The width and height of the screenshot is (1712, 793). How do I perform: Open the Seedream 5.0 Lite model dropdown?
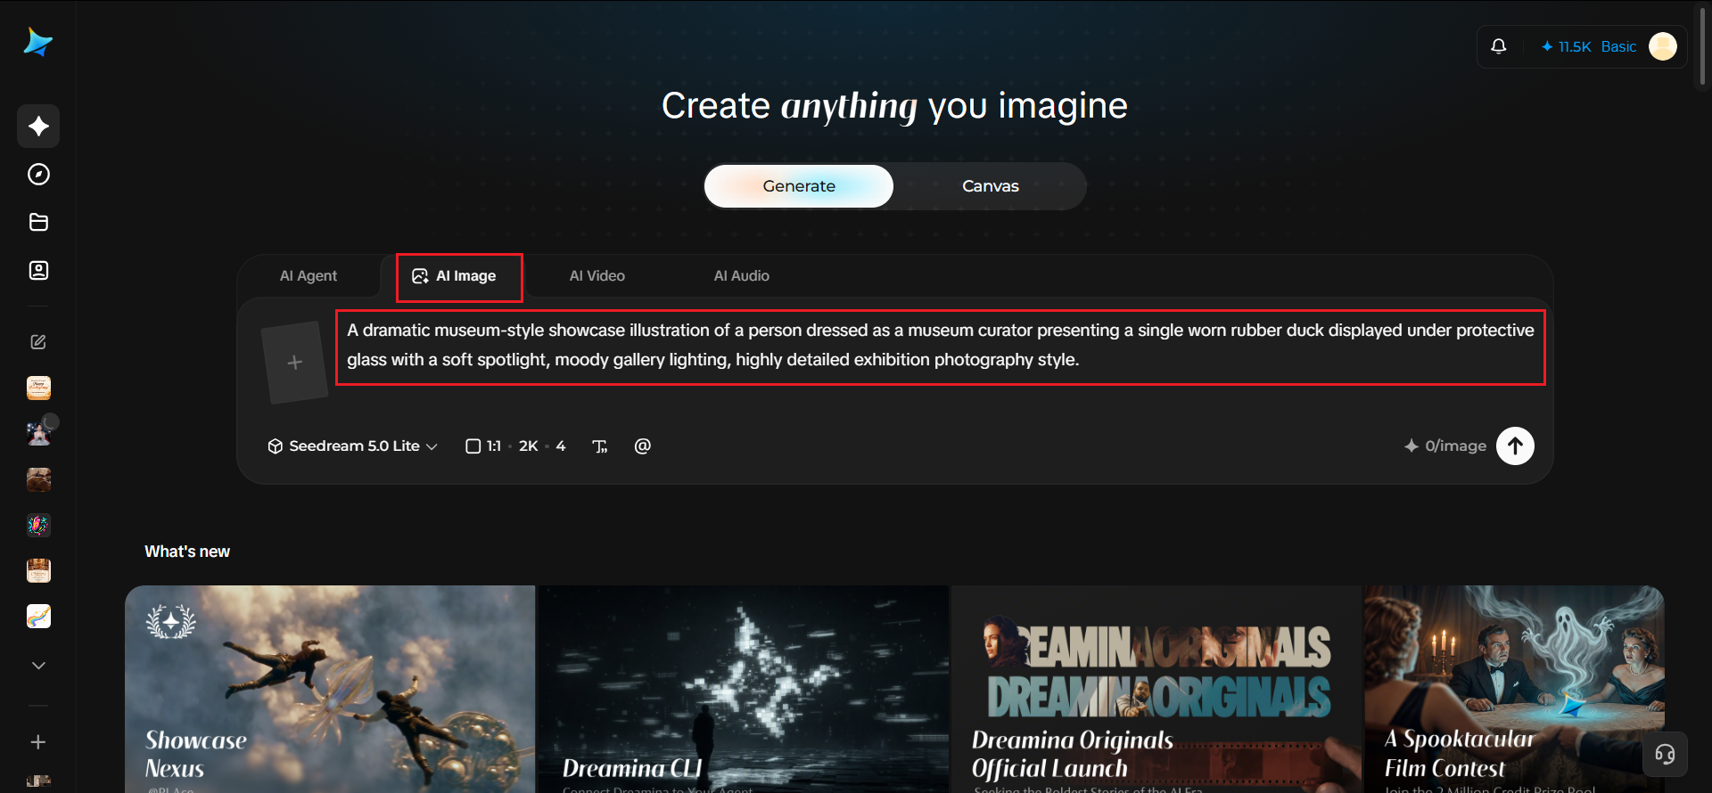(353, 446)
